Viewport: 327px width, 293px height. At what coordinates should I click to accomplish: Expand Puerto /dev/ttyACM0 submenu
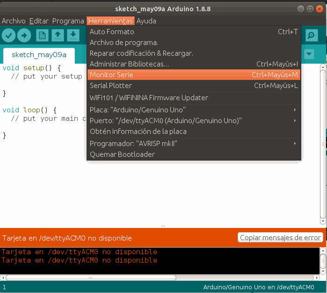tap(194, 121)
